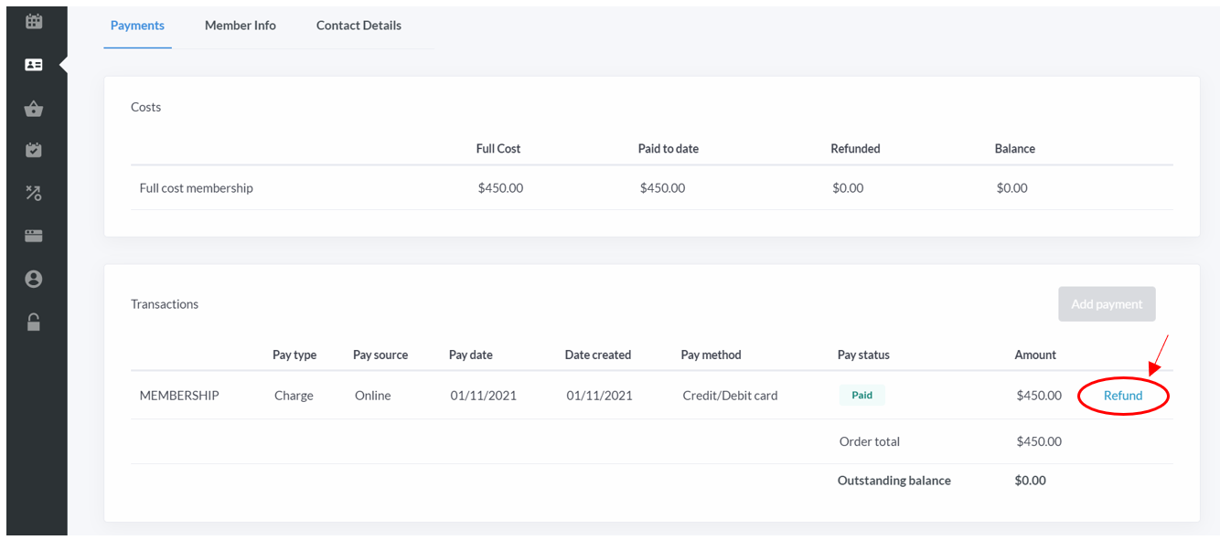The height and width of the screenshot is (540, 1220).
Task: Click the Pay status column header
Action: (x=863, y=355)
